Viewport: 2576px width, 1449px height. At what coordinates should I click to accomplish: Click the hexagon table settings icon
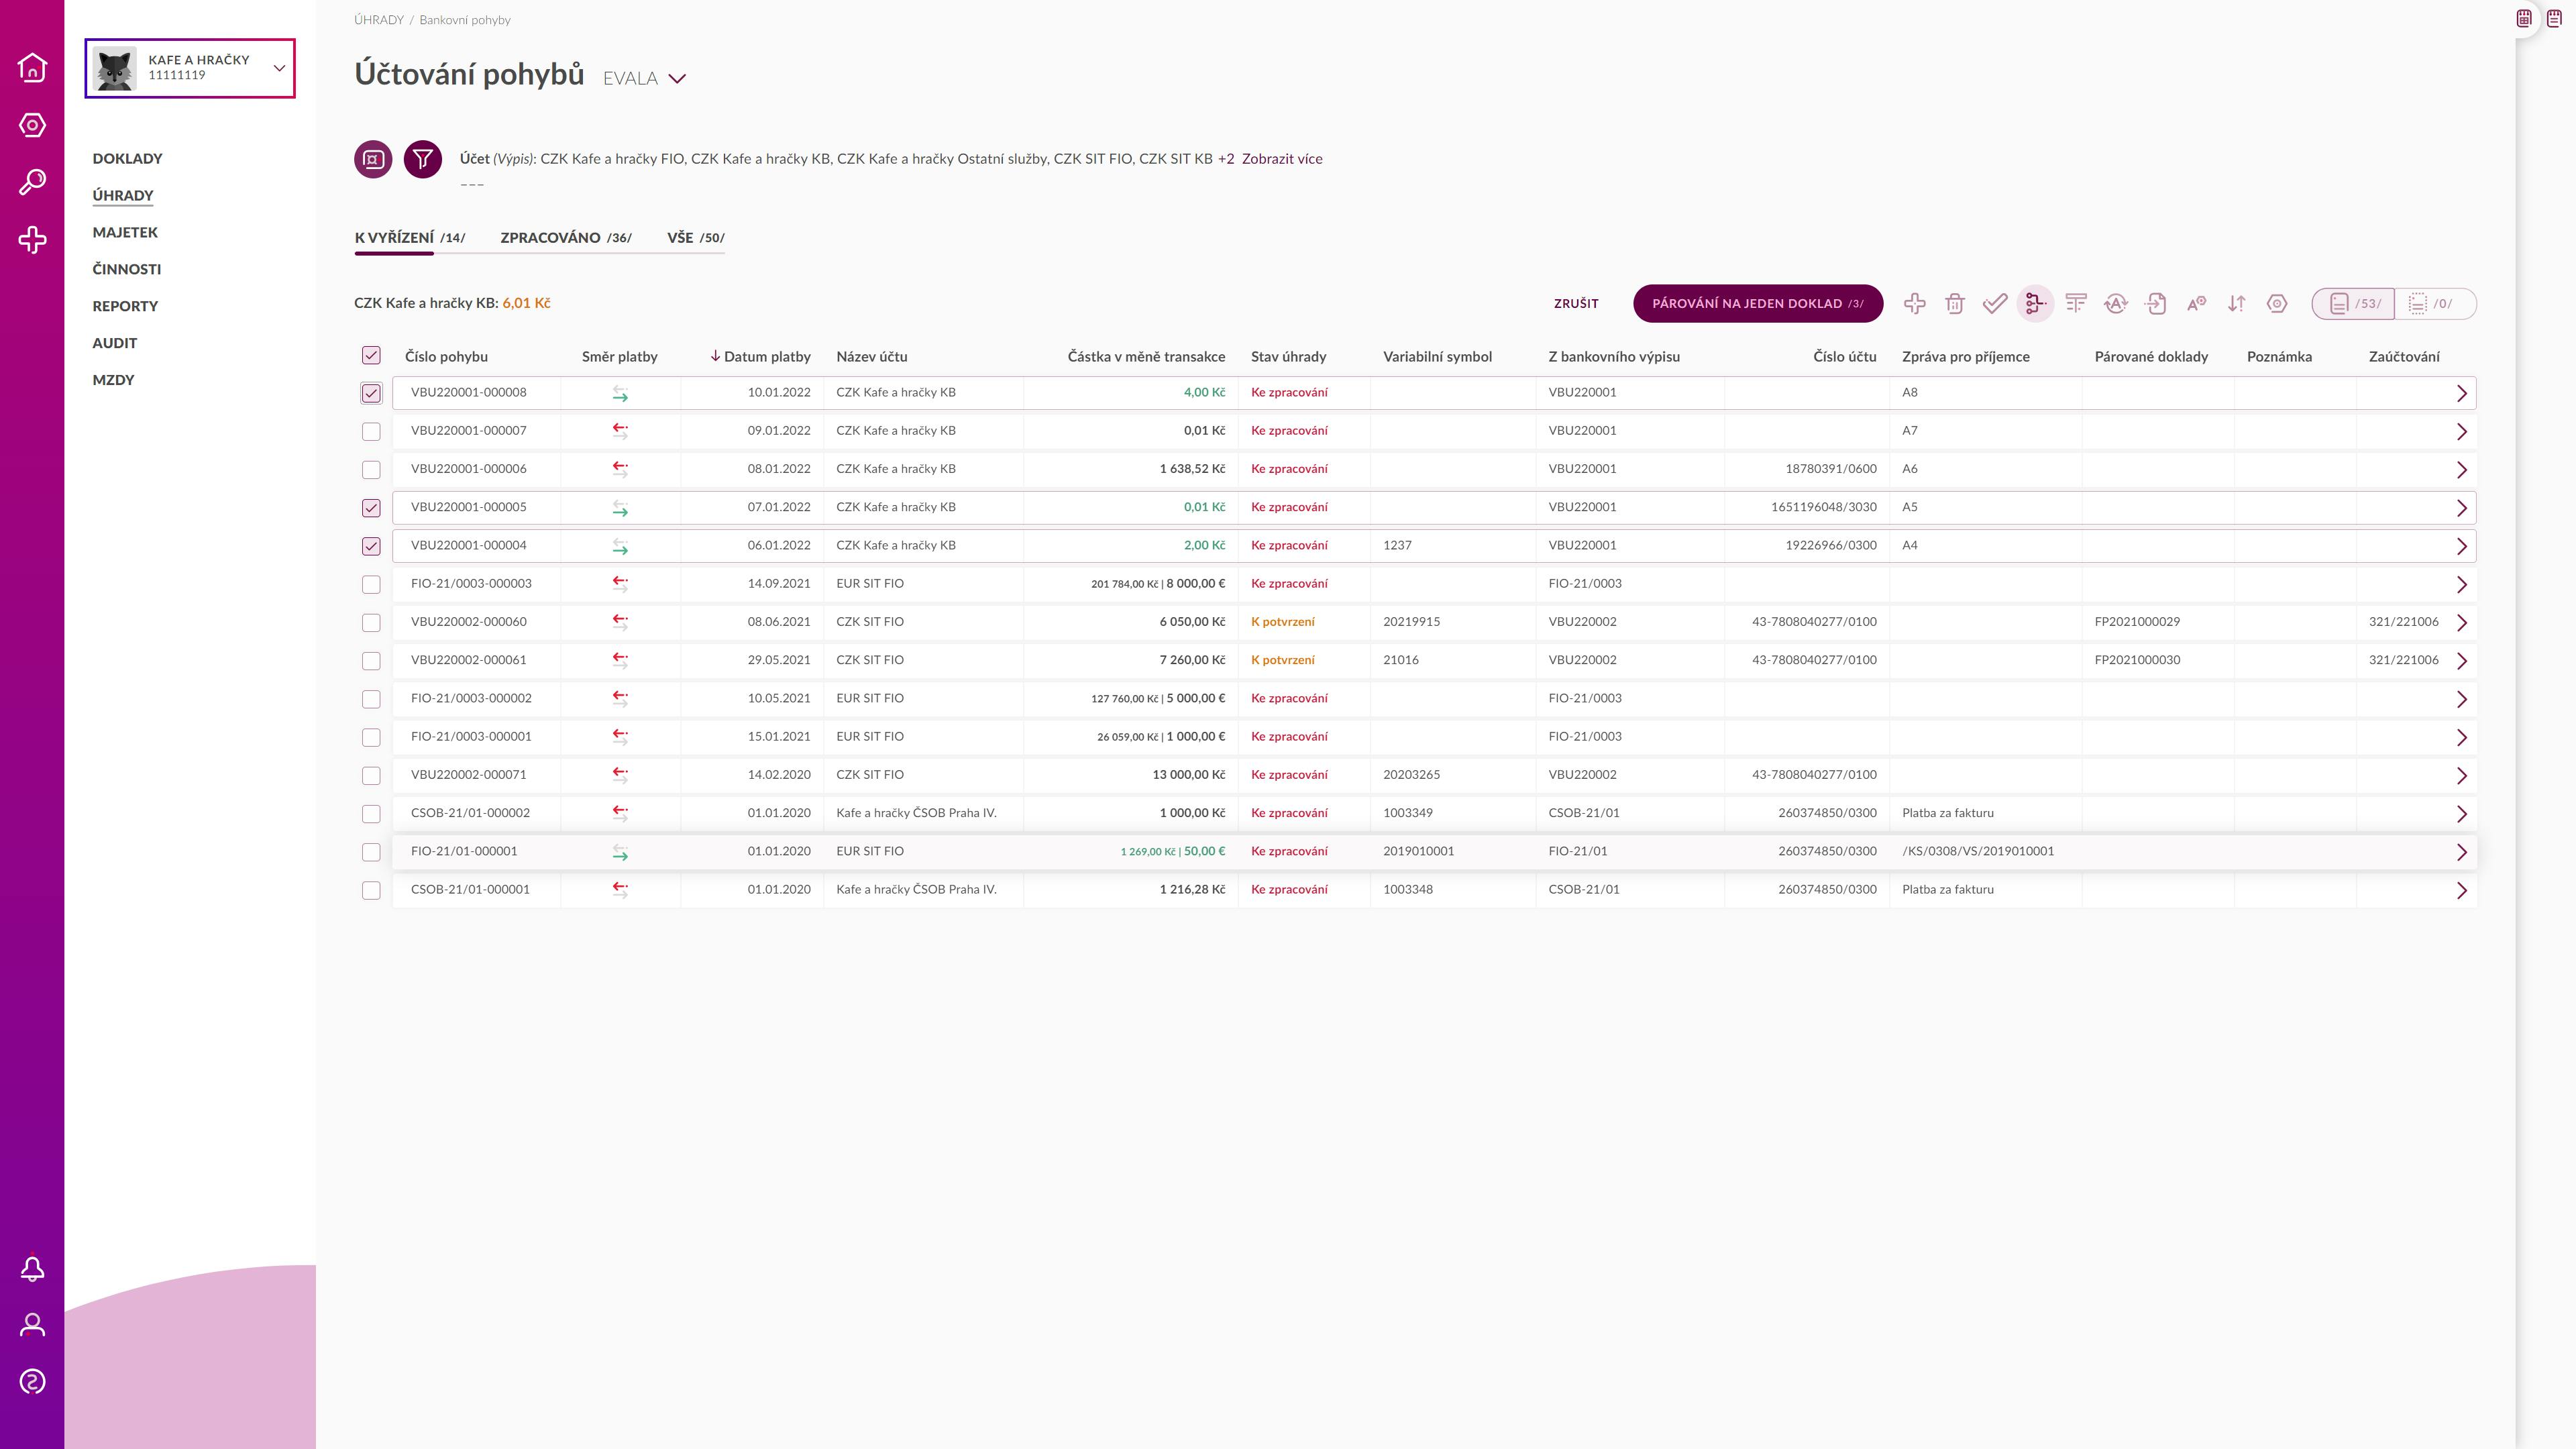[x=2277, y=303]
